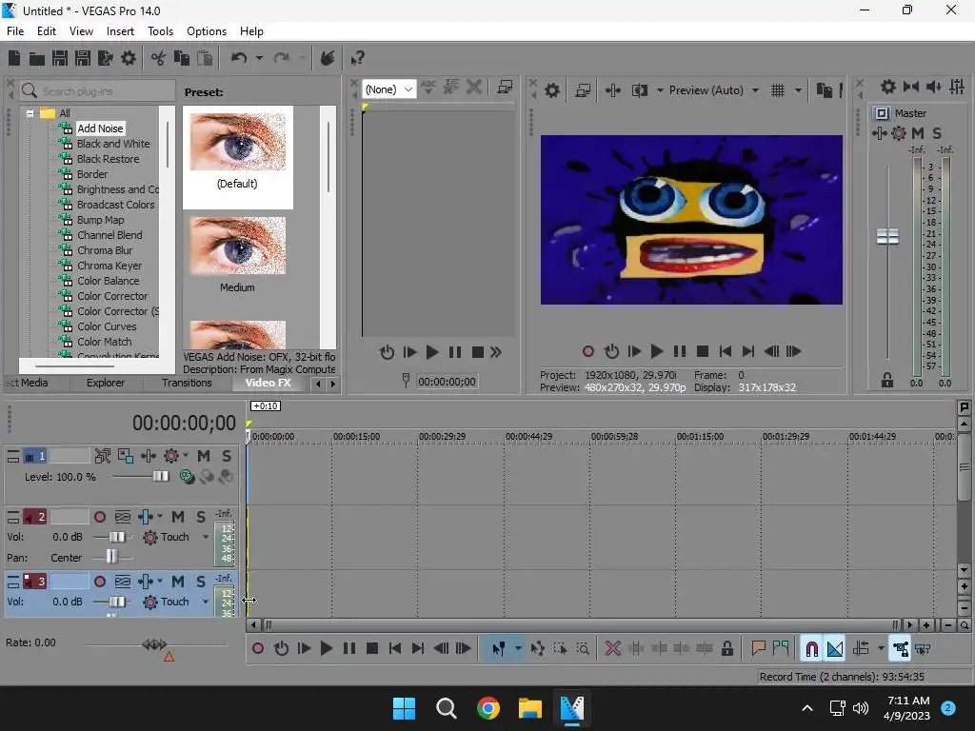Open the Master bus audio properties gear

[x=888, y=87]
